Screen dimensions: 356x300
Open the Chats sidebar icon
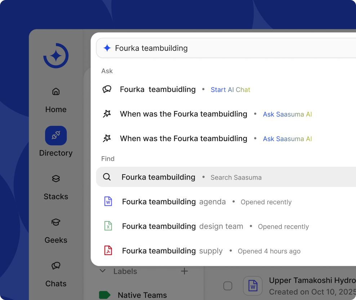click(56, 266)
